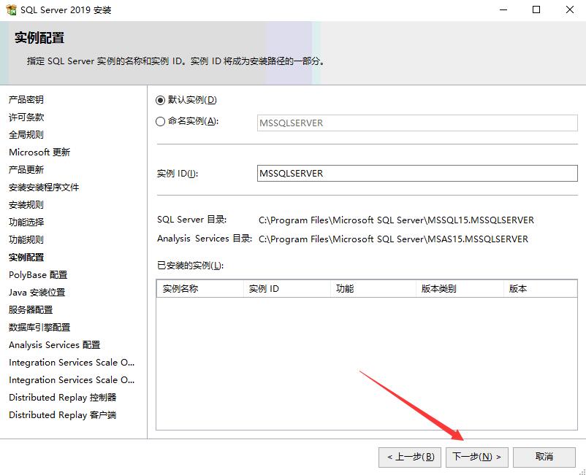Click the 下一步(N) button

[x=477, y=457]
